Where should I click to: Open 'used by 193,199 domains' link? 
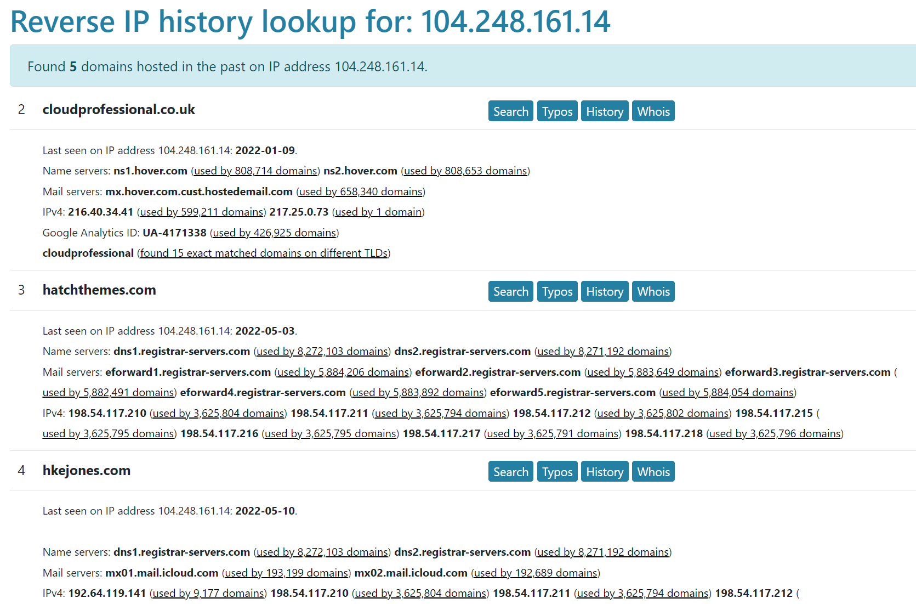click(286, 573)
